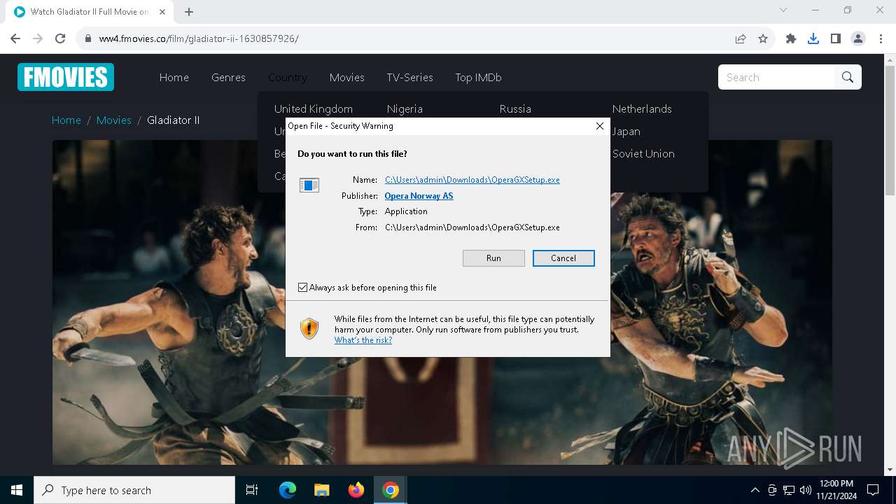Click taskbar Type here to search box
Image resolution: width=896 pixels, height=504 pixels.
pyautogui.click(x=134, y=490)
